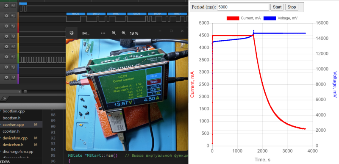Viewport: 339px width, 164px height.
Task: Open settings gear for the green channel
Action: [6, 57]
